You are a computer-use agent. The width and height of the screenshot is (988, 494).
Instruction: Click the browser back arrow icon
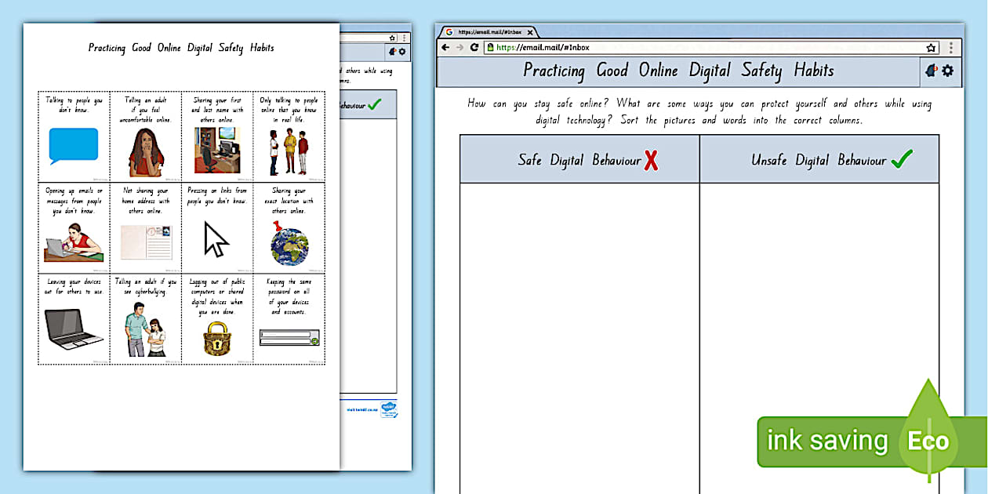point(445,47)
